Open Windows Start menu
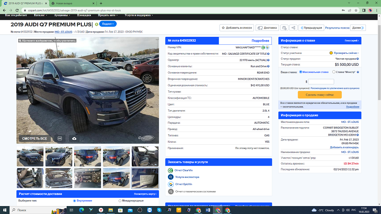 click(x=5, y=210)
